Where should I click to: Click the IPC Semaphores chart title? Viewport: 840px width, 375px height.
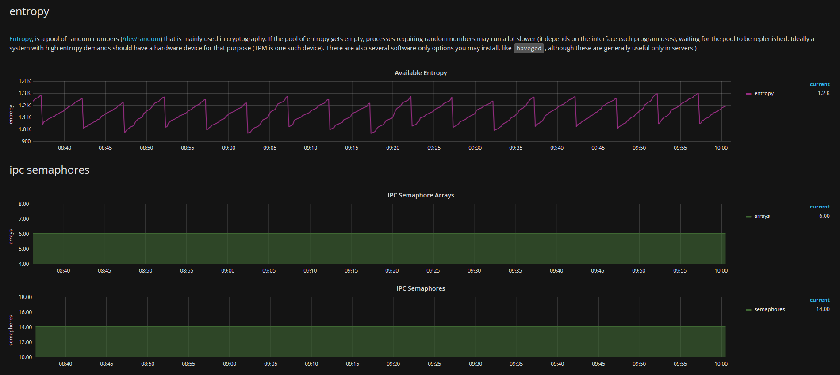421,288
